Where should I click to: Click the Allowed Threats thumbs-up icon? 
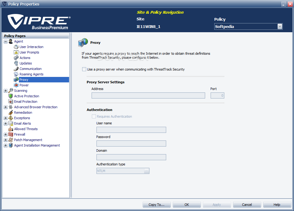click(11, 129)
